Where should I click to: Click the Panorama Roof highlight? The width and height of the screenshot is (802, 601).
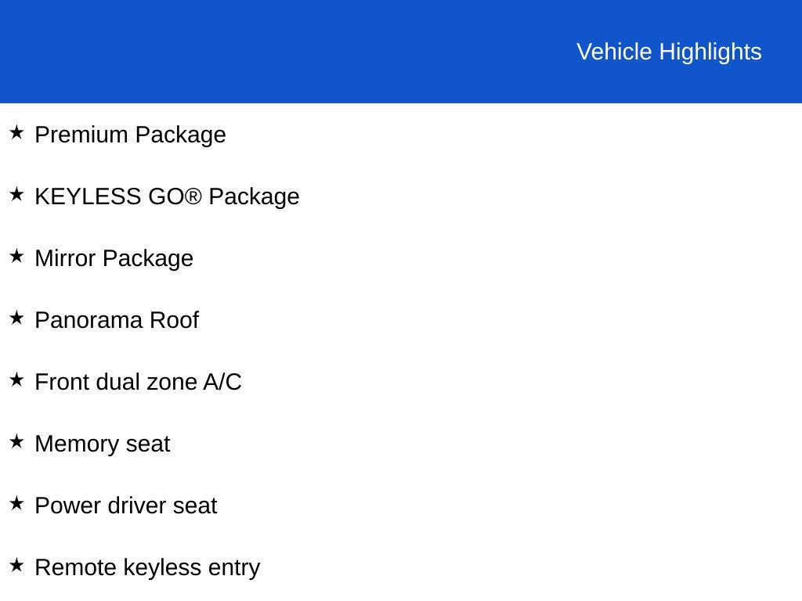click(x=117, y=320)
